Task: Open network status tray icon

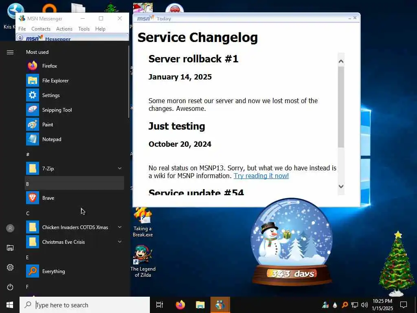Action: click(355, 305)
